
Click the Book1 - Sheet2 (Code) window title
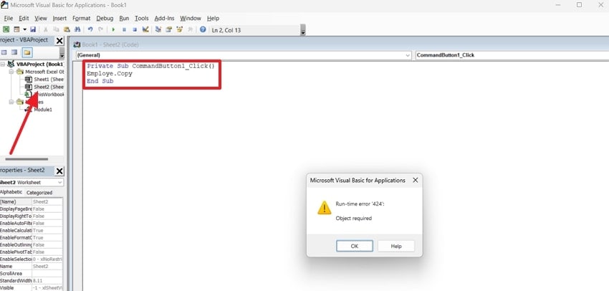pos(110,44)
